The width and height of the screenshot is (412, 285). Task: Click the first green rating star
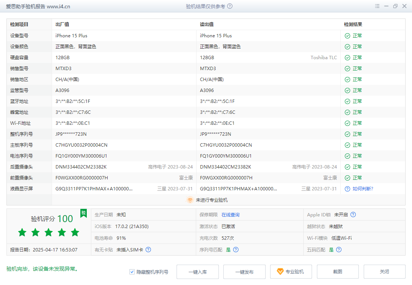[22, 232]
